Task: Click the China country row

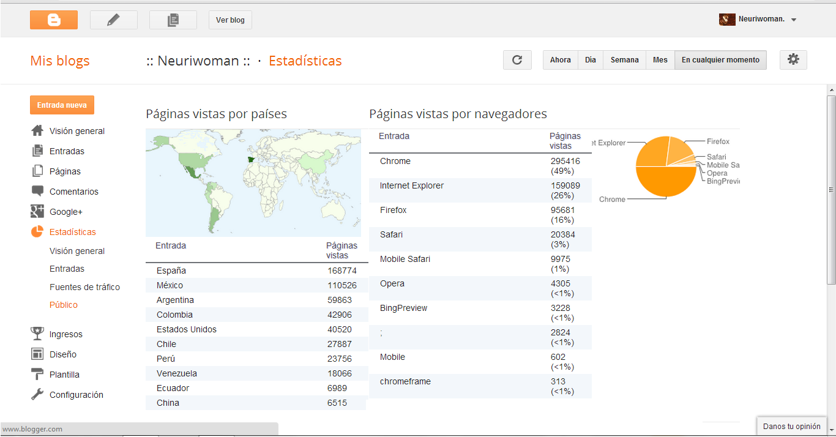Action: coord(256,403)
